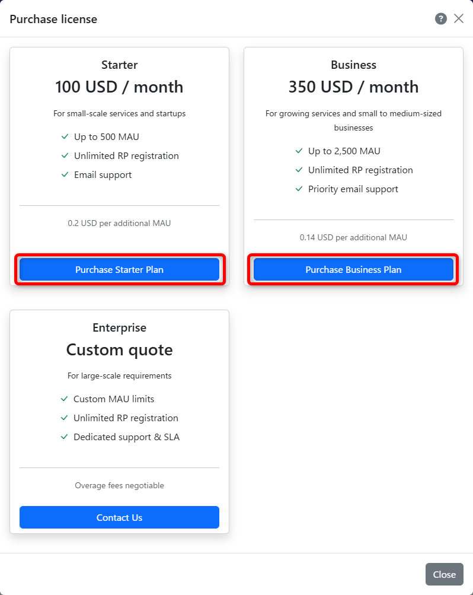Close the Purchase license dialog with X

(459, 18)
